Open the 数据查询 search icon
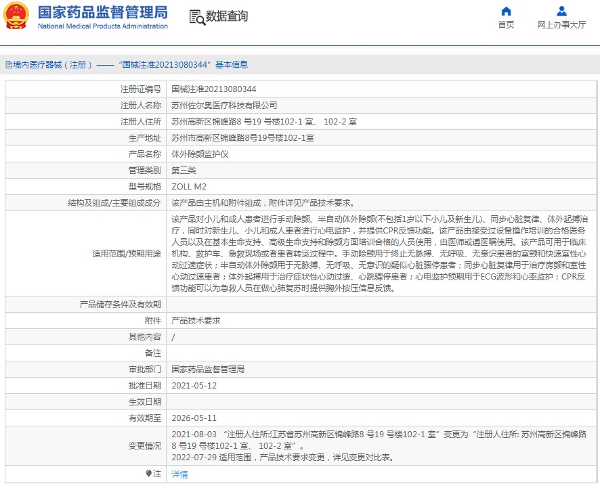This screenshot has width=600, height=488. click(197, 17)
